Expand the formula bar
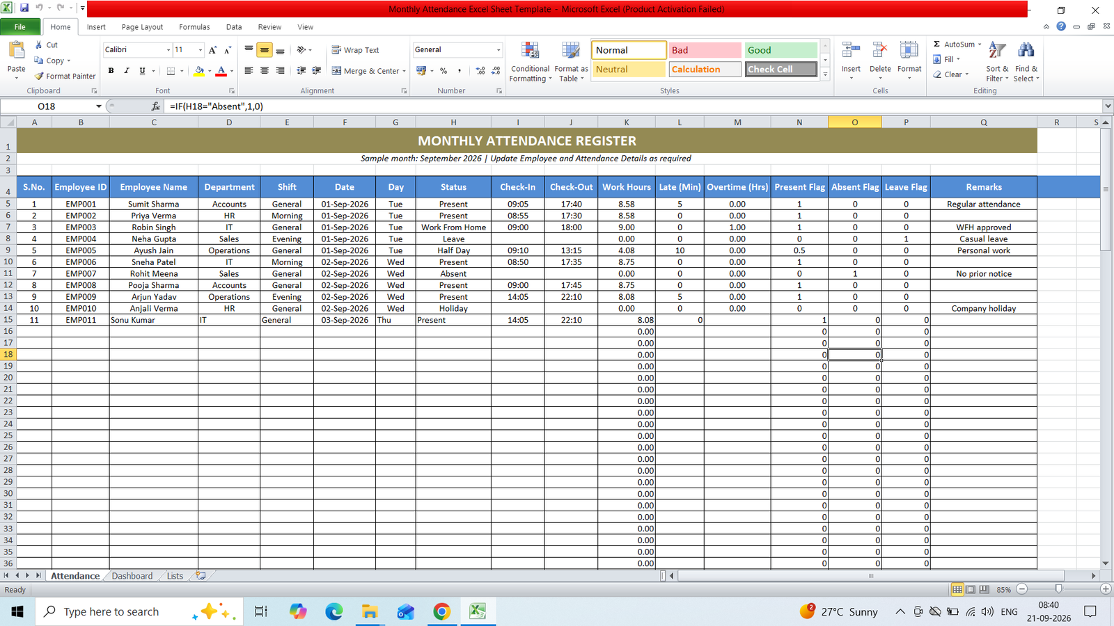The image size is (1114, 626). pos(1107,106)
